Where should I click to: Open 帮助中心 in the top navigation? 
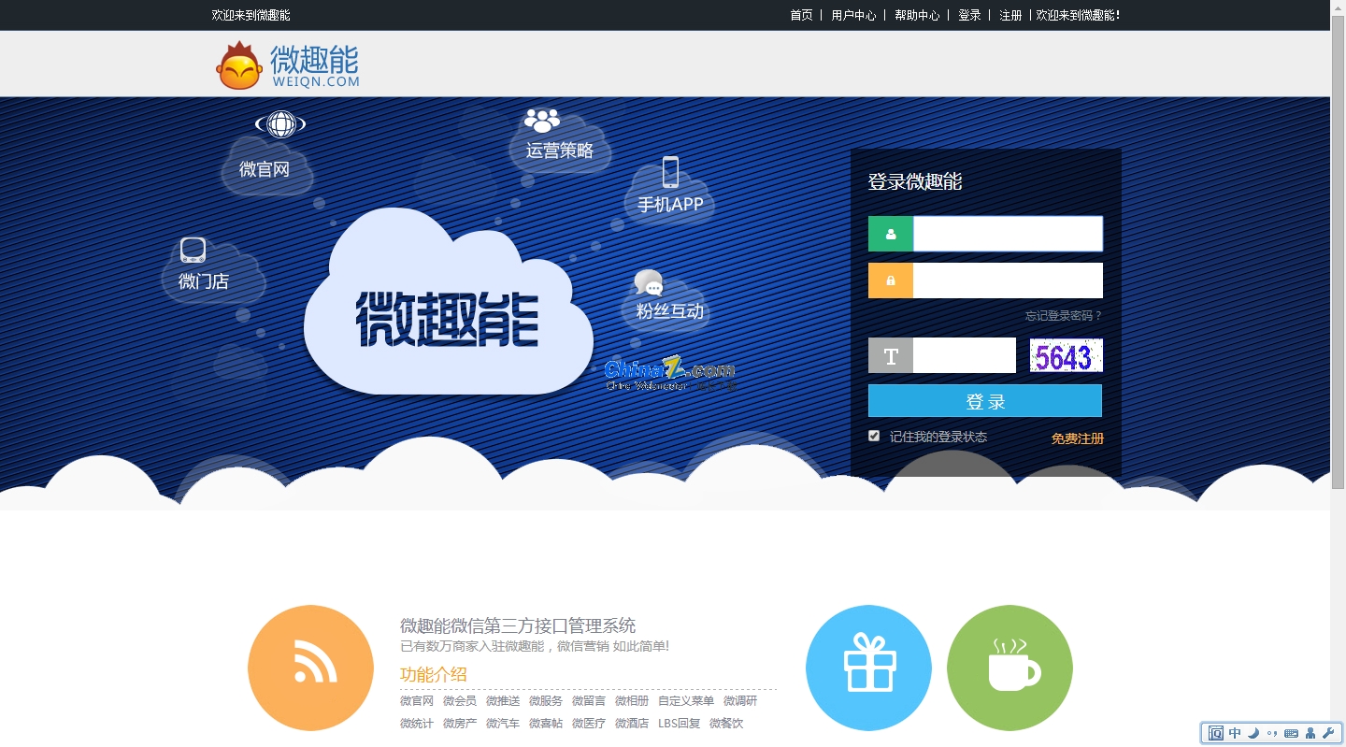pos(917,15)
